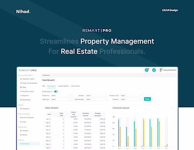The height and width of the screenshot is (150, 194).
Task: Toggle the teal switch above the filters
Action: tap(56, 92)
